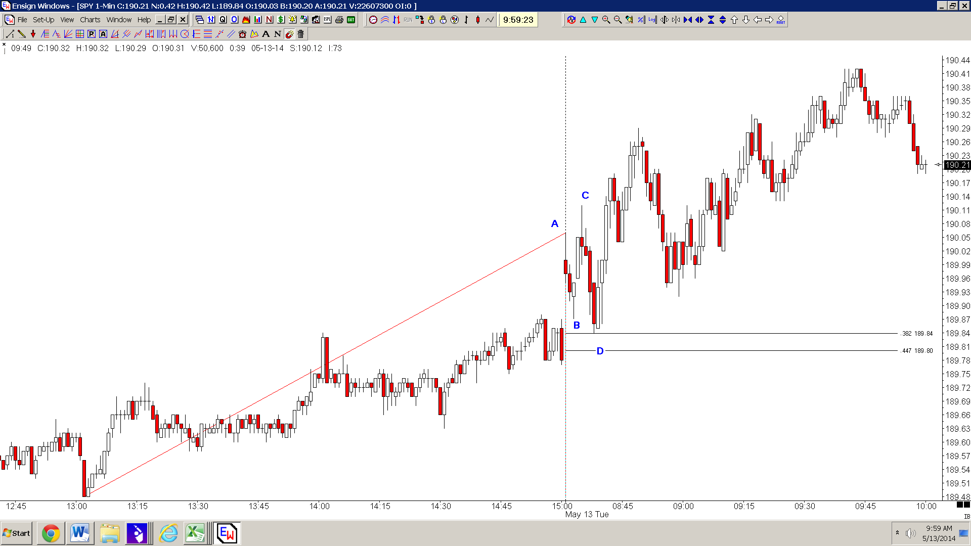Zoom out with the minus magnifier
The height and width of the screenshot is (546, 971).
click(618, 20)
